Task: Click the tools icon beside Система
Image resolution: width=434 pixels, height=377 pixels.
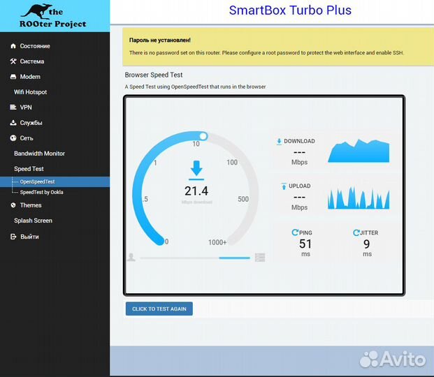Action: tap(13, 61)
